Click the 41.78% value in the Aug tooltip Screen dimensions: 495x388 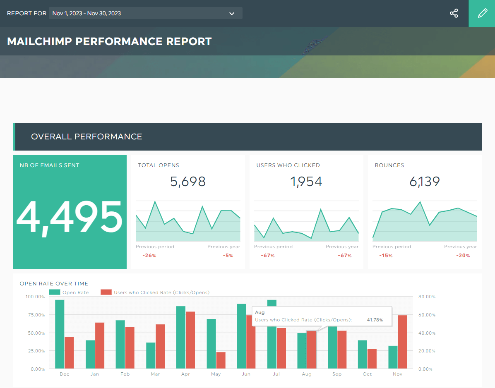(x=375, y=320)
